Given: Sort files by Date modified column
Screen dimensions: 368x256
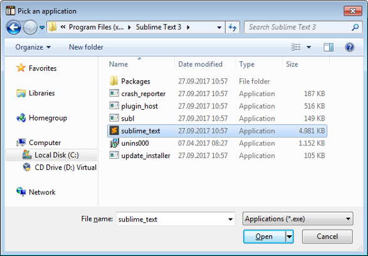Looking at the screenshot, I should (200, 64).
